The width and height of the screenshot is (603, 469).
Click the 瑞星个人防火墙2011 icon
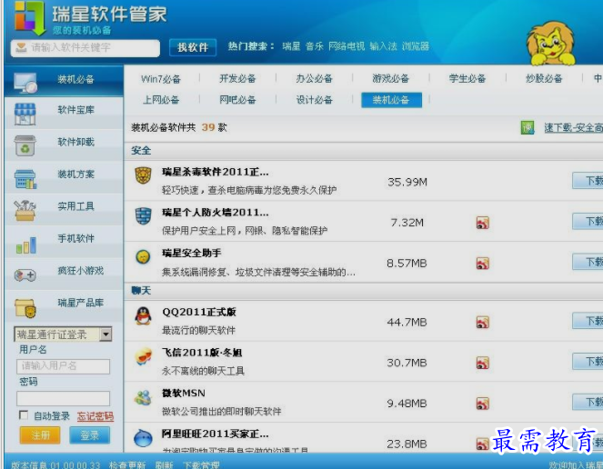[143, 216]
